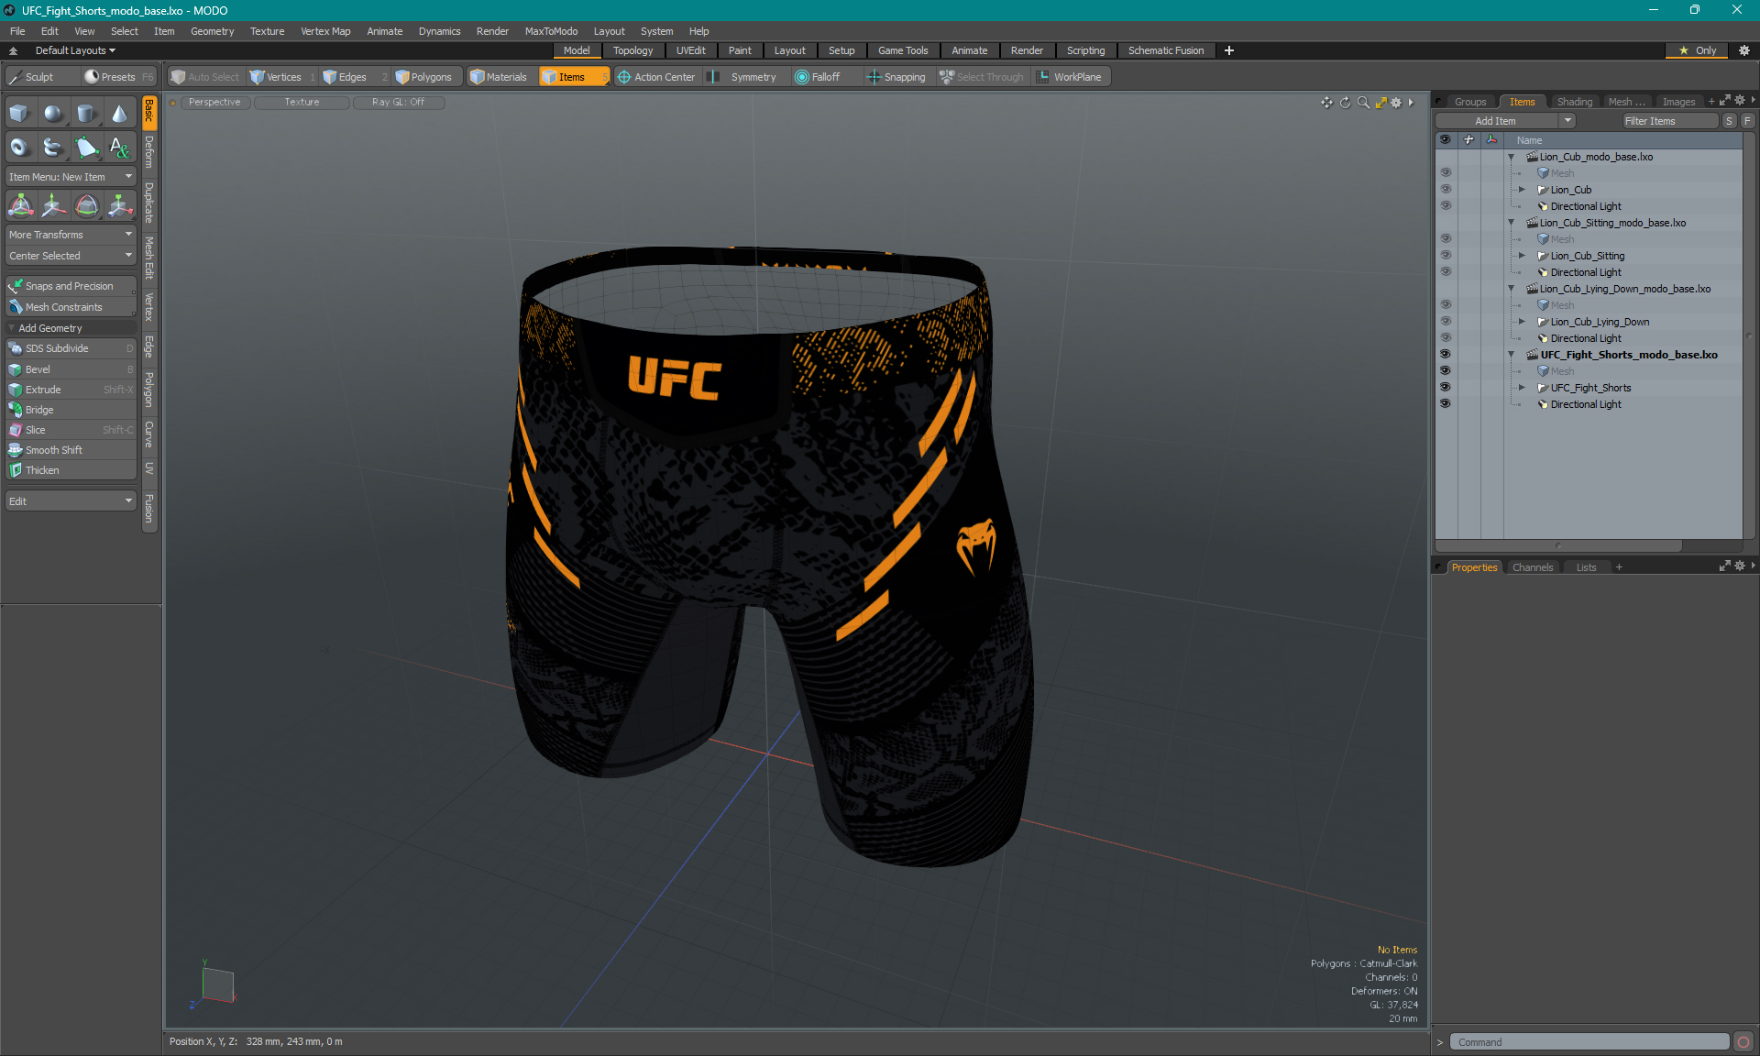Click the Filter Items input field
The image size is (1760, 1056).
[x=1669, y=121]
